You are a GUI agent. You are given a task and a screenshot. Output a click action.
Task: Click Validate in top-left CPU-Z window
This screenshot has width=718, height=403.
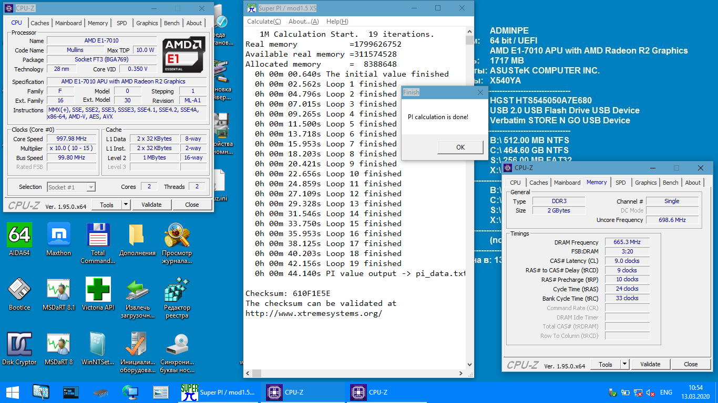[151, 205]
